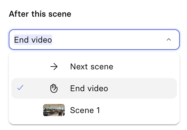The height and width of the screenshot is (130, 187).
Task: Click the raised hand icon for End video
Action: pyautogui.click(x=54, y=89)
